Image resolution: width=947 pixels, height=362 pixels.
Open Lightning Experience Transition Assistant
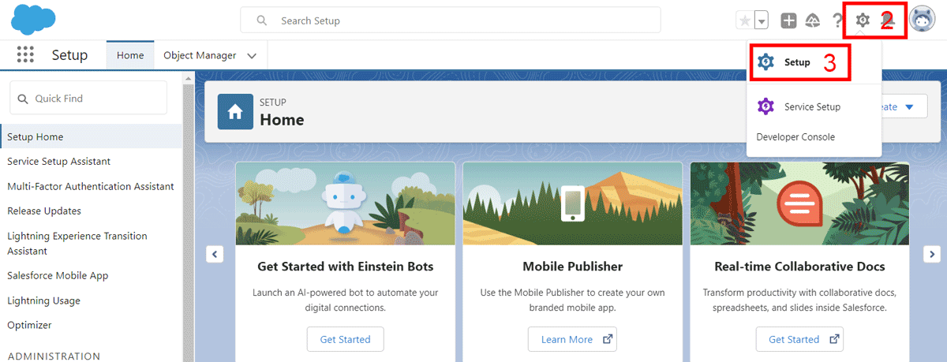(x=77, y=243)
